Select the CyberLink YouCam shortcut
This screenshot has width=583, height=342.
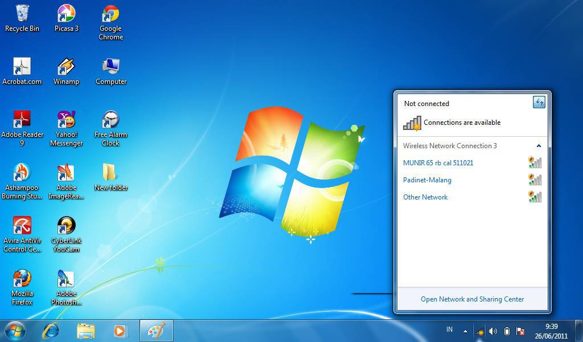[x=67, y=234]
